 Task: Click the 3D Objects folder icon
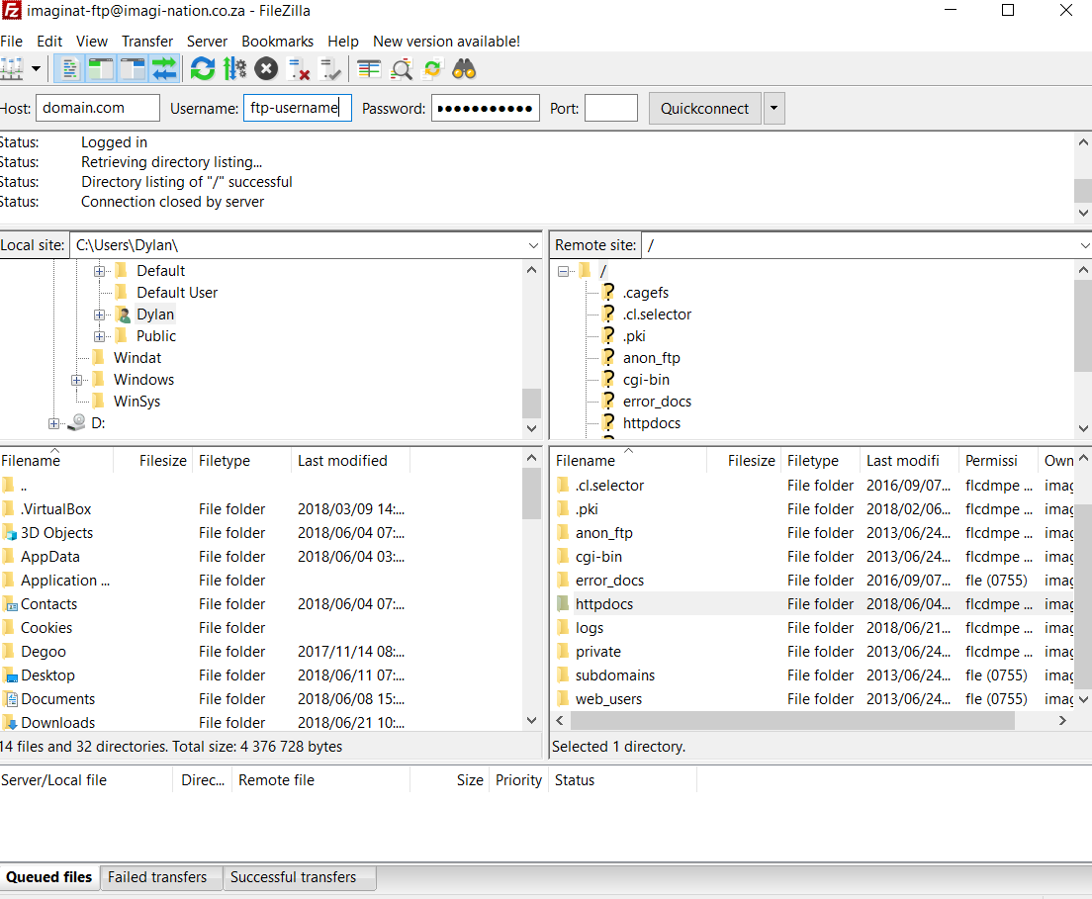tap(10, 533)
